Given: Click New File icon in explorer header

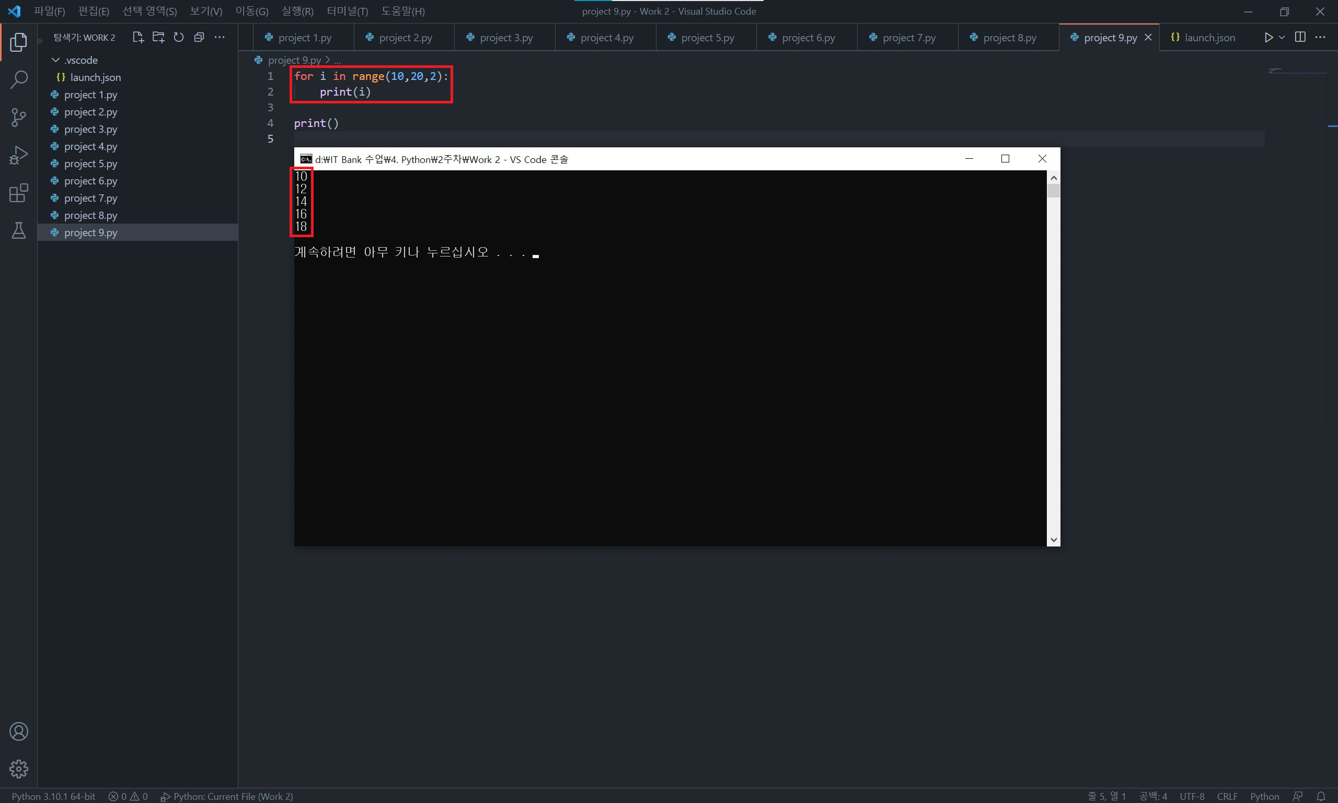Looking at the screenshot, I should 137,37.
